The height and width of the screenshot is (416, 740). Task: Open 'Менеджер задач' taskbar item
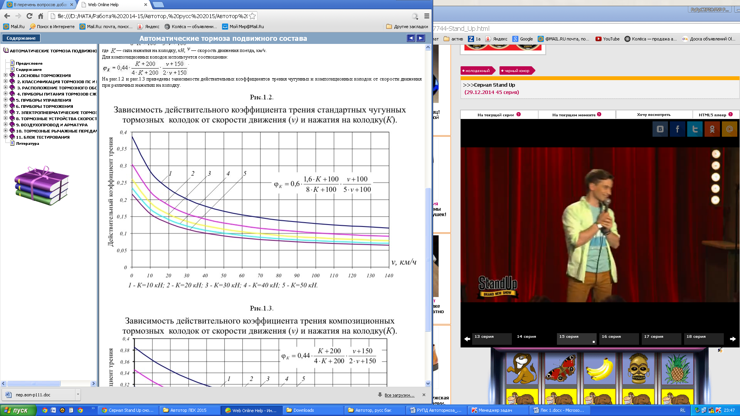[498, 410]
